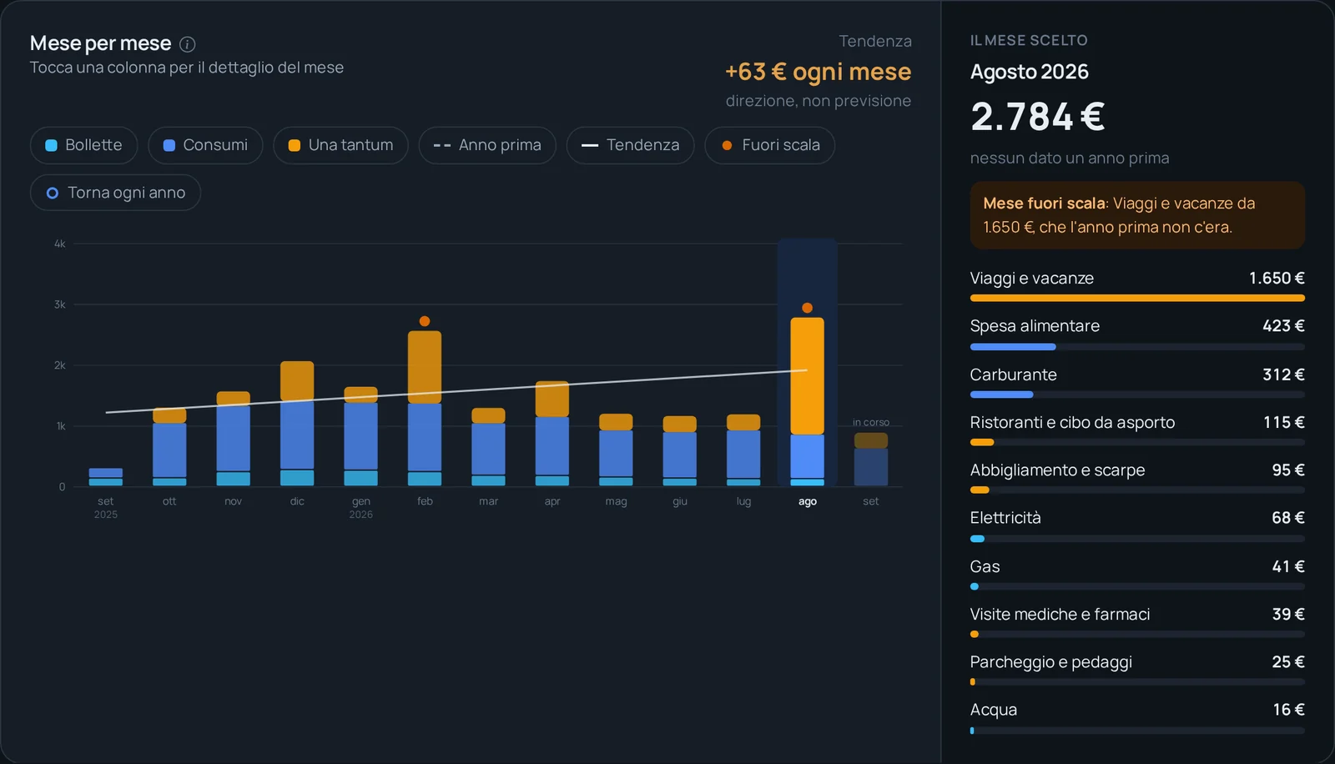Image resolution: width=1335 pixels, height=764 pixels.
Task: Select the mag column in chart
Action: [616, 450]
